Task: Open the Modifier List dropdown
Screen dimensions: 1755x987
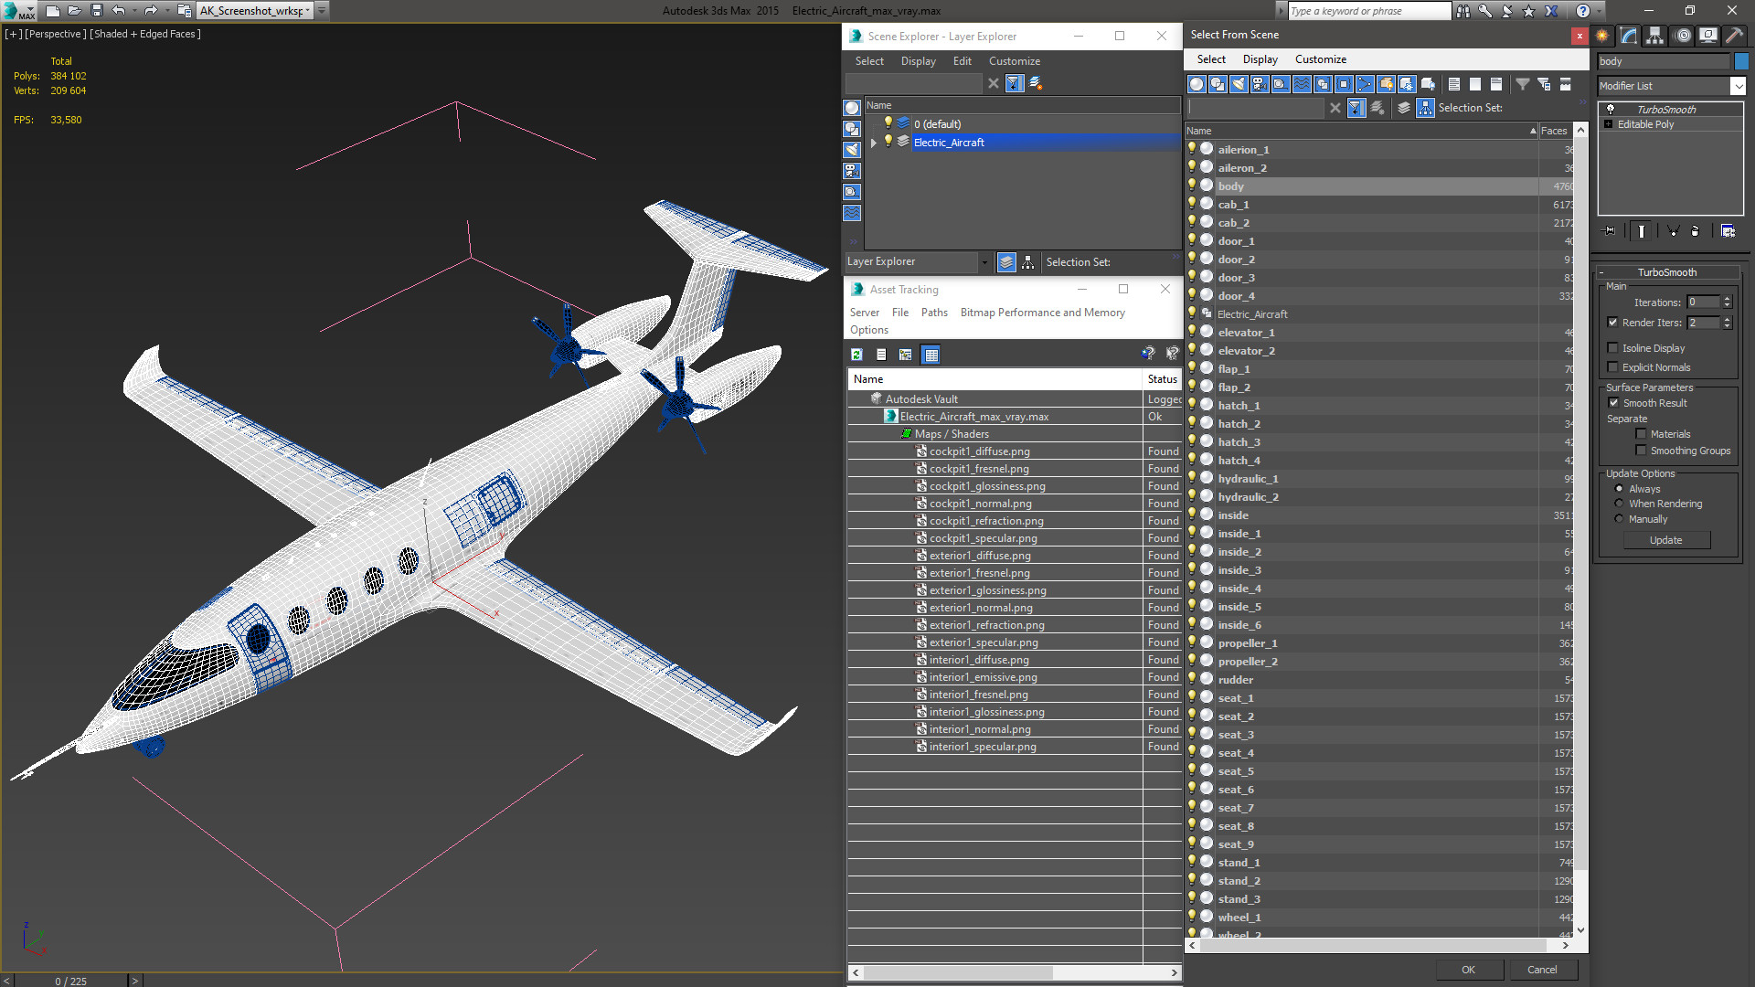Action: point(1738,86)
